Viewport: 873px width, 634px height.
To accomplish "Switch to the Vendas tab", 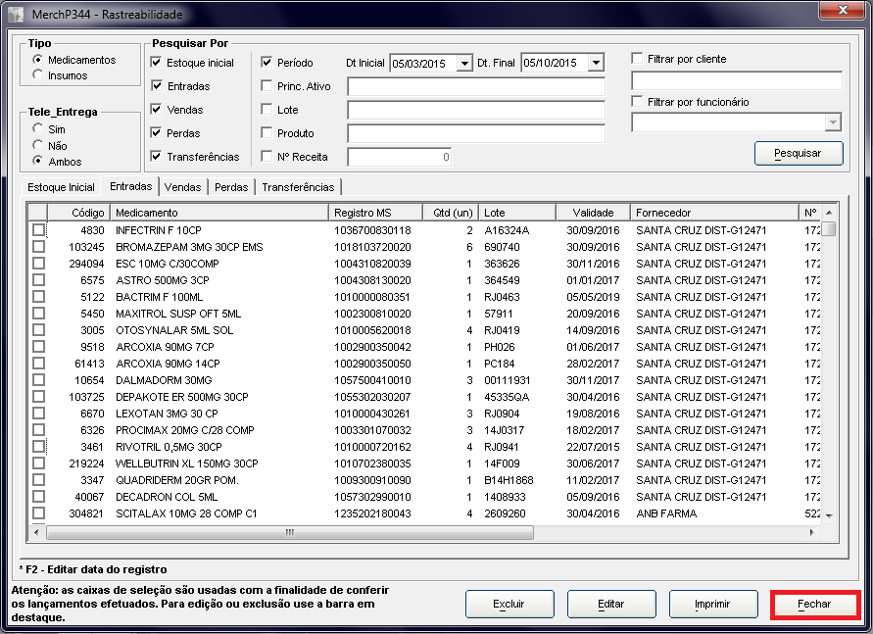I will coord(183,187).
